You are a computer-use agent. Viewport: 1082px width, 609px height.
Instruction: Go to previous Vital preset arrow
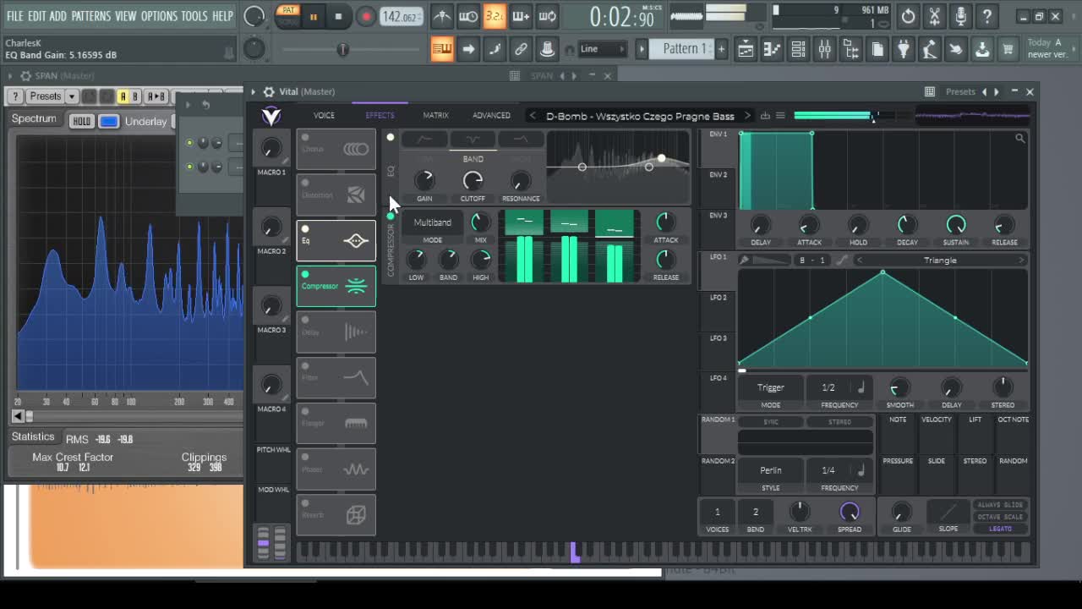[532, 116]
